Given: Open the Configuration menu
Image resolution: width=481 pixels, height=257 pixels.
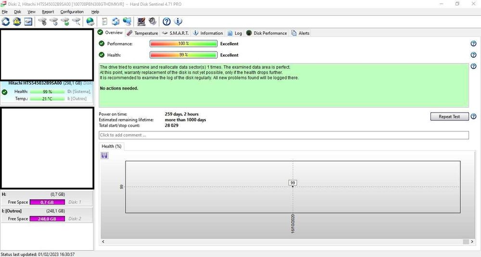Looking at the screenshot, I should click(72, 12).
